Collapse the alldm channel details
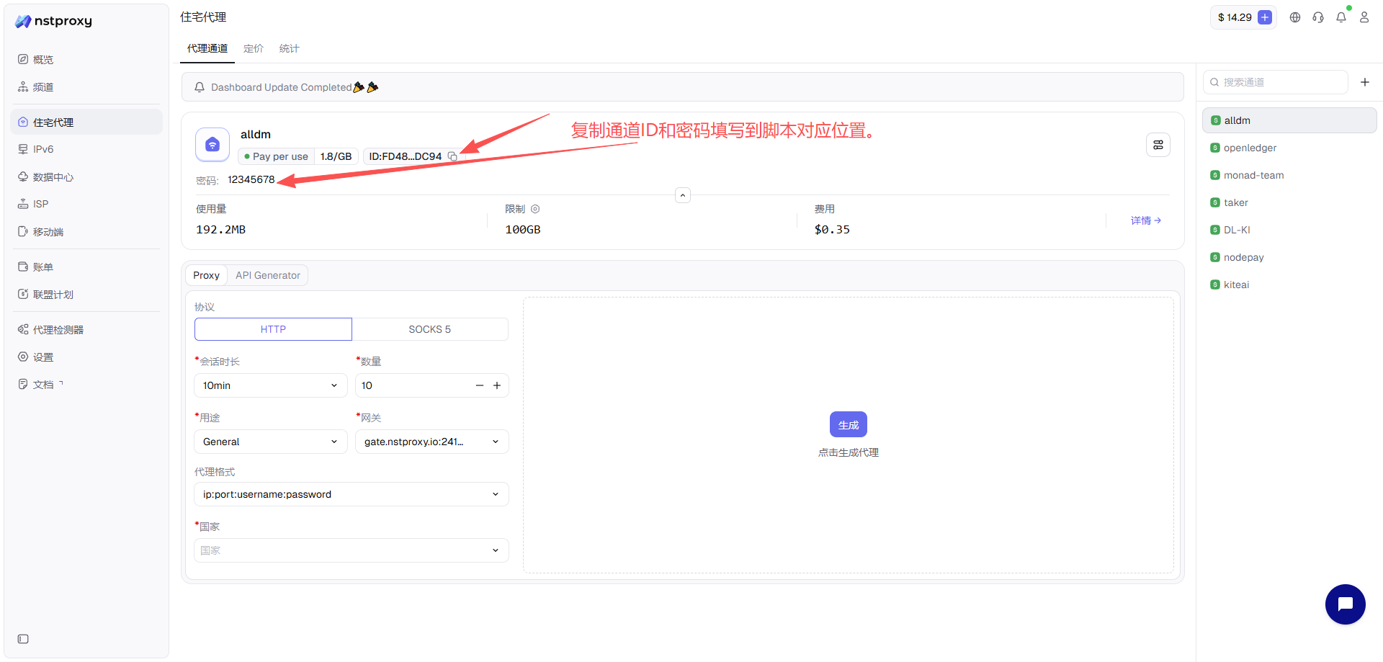1383x662 pixels. 683,195
